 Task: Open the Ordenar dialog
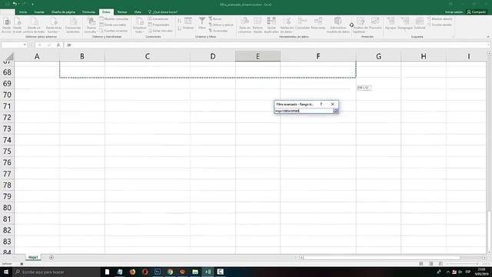pyautogui.click(x=188, y=24)
